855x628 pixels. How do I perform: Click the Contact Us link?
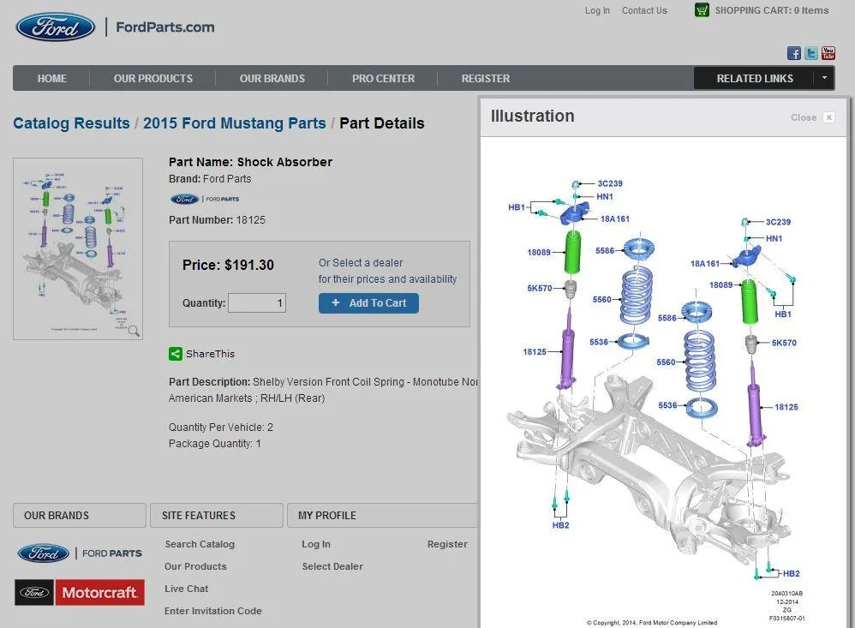[x=644, y=10]
